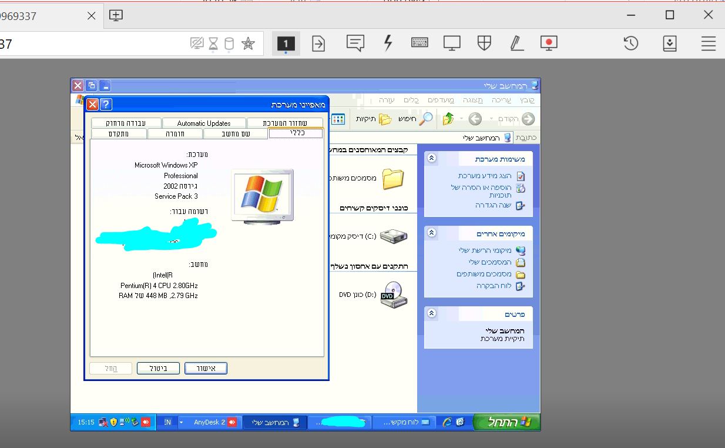Click the AnyDesk permissions shield icon
Viewport: 725px width, 448px height.
[x=484, y=43]
